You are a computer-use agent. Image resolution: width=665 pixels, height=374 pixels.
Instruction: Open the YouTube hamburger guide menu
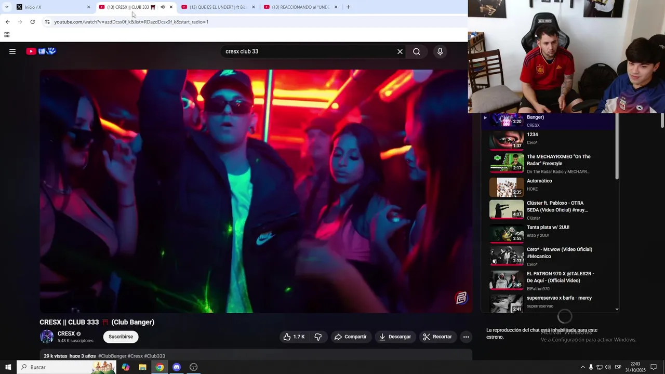(12, 51)
